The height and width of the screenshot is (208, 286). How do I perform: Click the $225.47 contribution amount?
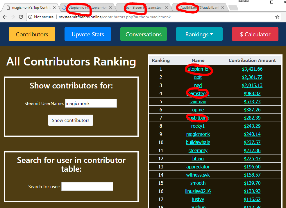[252, 159]
